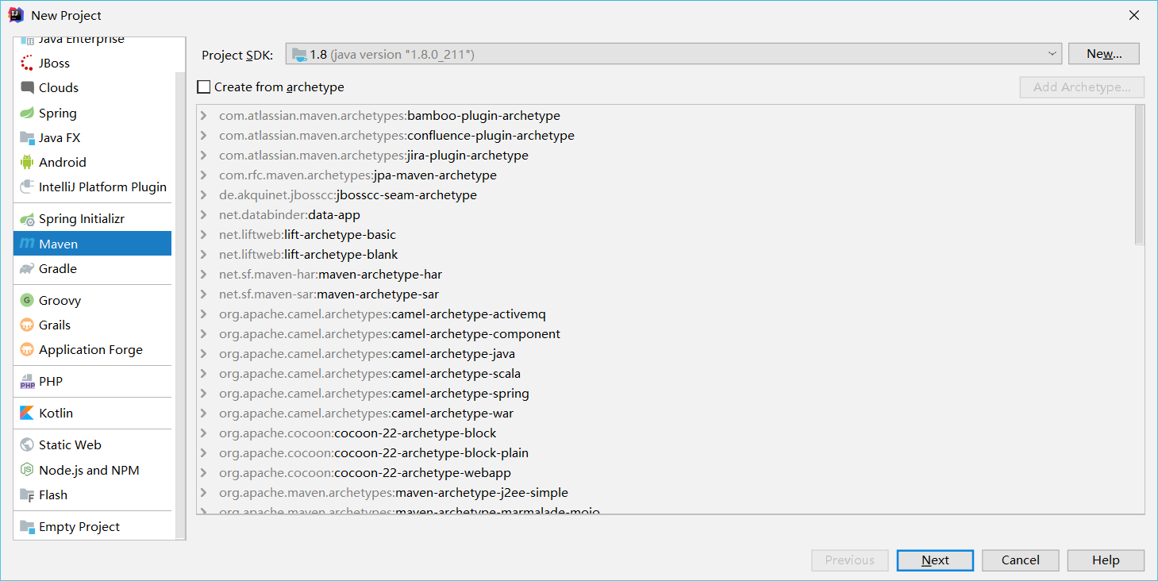1158x581 pixels.
Task: Select maven-archetype-j2ee-simple row
Action: pos(665,493)
